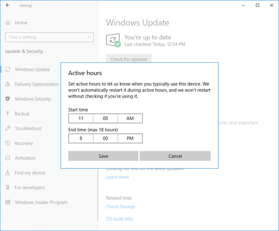Save the active hours
279x231 pixels.
pos(103,156)
